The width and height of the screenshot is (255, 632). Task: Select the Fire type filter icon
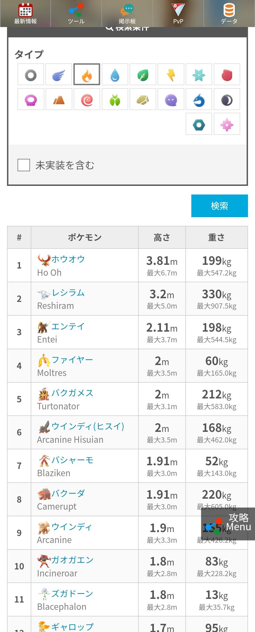(x=87, y=74)
